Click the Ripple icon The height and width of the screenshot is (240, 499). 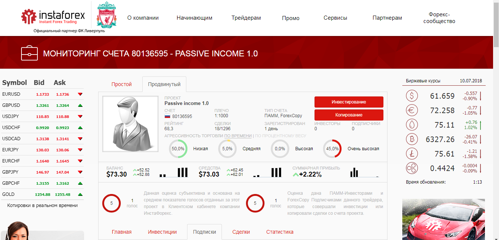[x=412, y=168]
